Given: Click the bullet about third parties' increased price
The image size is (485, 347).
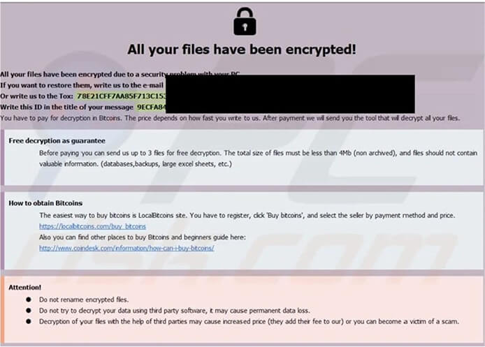Looking at the screenshot, I should tap(249, 321).
